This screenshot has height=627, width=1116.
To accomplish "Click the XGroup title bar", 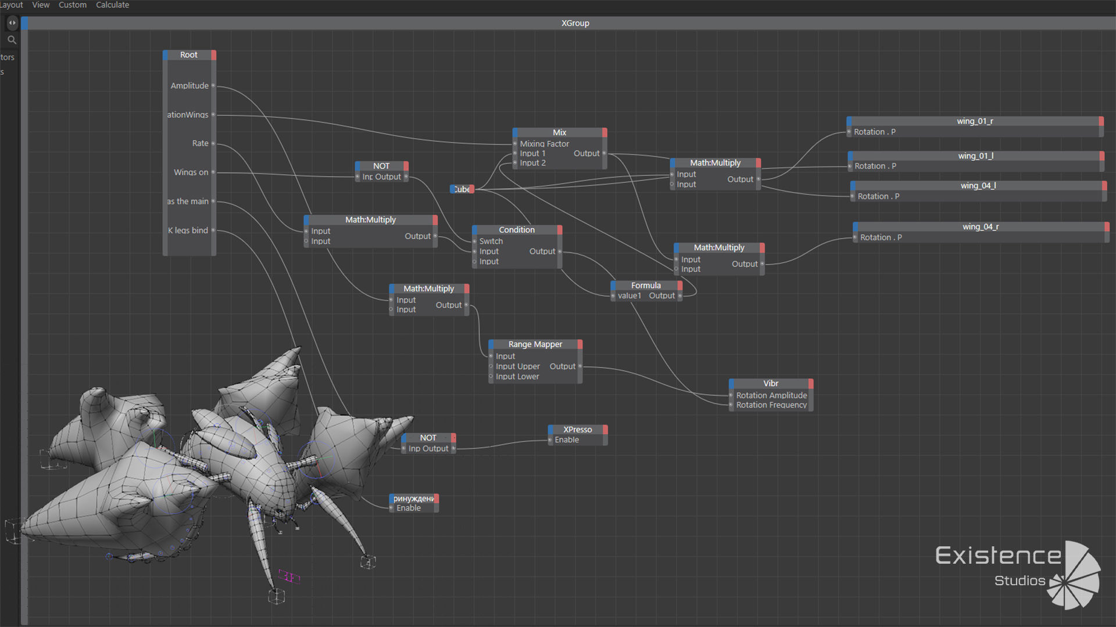I will pyautogui.click(x=575, y=23).
